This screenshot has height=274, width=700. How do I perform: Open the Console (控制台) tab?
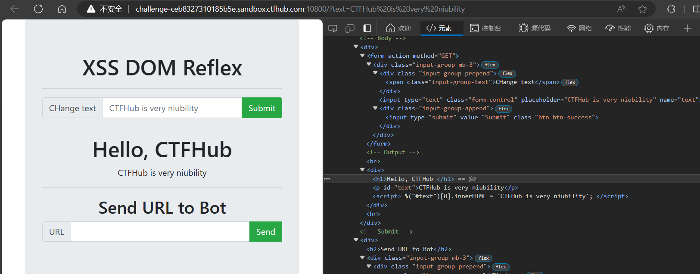[x=485, y=28]
